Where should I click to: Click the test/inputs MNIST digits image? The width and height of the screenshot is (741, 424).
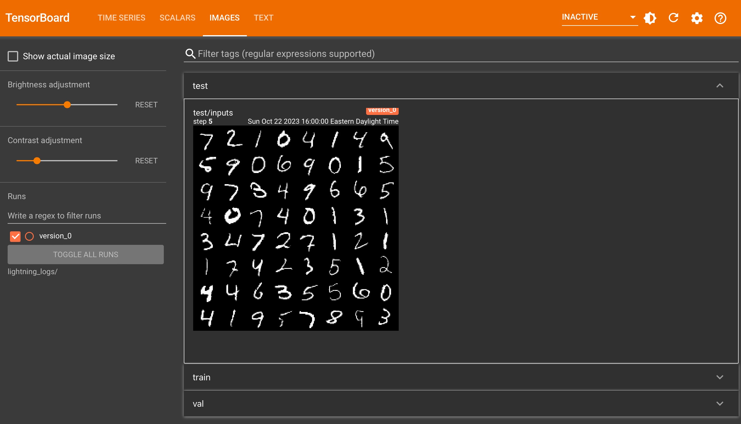[x=296, y=228]
